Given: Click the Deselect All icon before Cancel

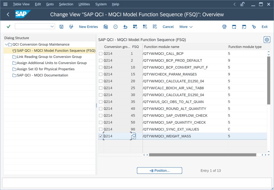Looking at the screenshot, I should (155, 27).
